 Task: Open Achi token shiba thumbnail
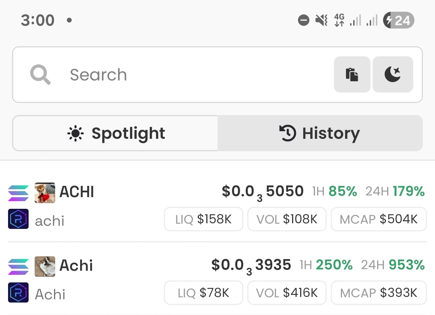point(45,266)
